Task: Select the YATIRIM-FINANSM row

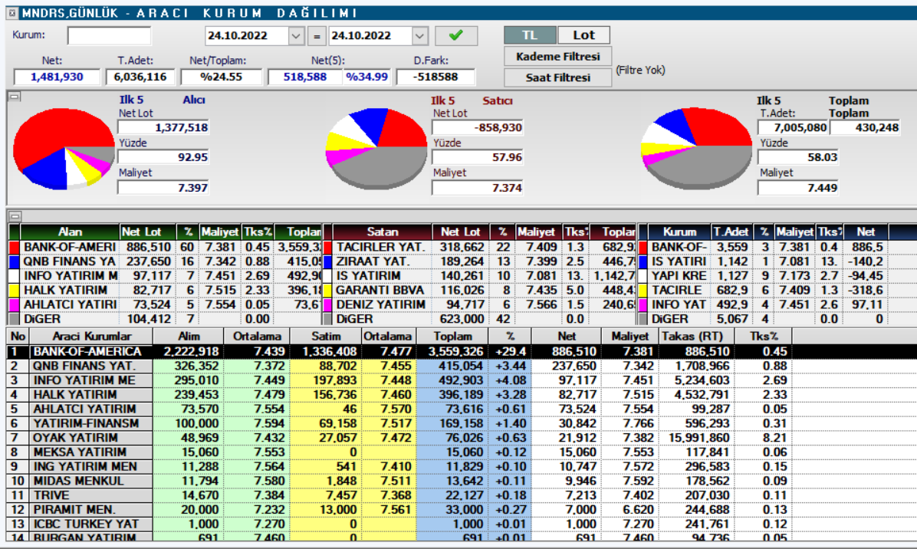Action: [x=462, y=423]
